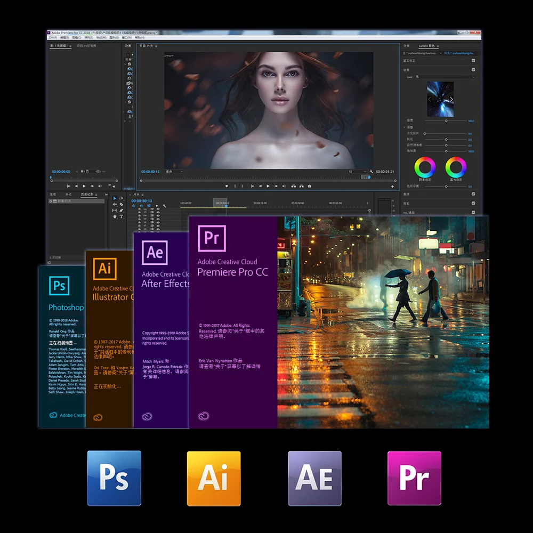Open the 文件(F) menu
The width and height of the screenshot is (533, 533).
tap(52, 38)
